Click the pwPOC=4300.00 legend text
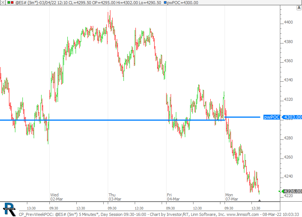302x217 pixels. 182,3
